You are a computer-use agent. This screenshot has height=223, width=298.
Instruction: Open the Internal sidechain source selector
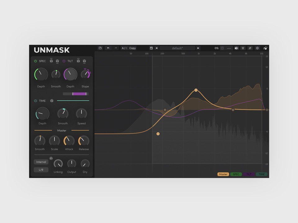pyautogui.click(x=41, y=162)
